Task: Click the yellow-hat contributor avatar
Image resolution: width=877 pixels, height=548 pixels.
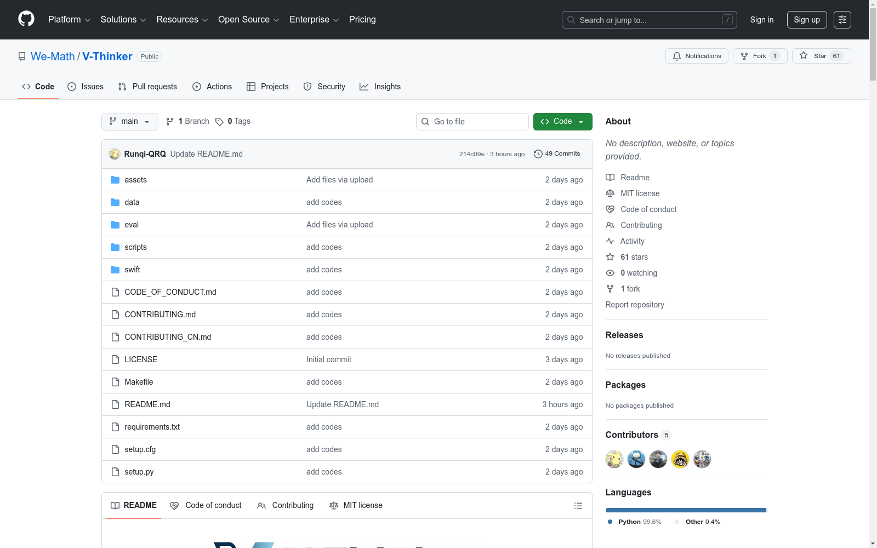Action: click(x=680, y=459)
